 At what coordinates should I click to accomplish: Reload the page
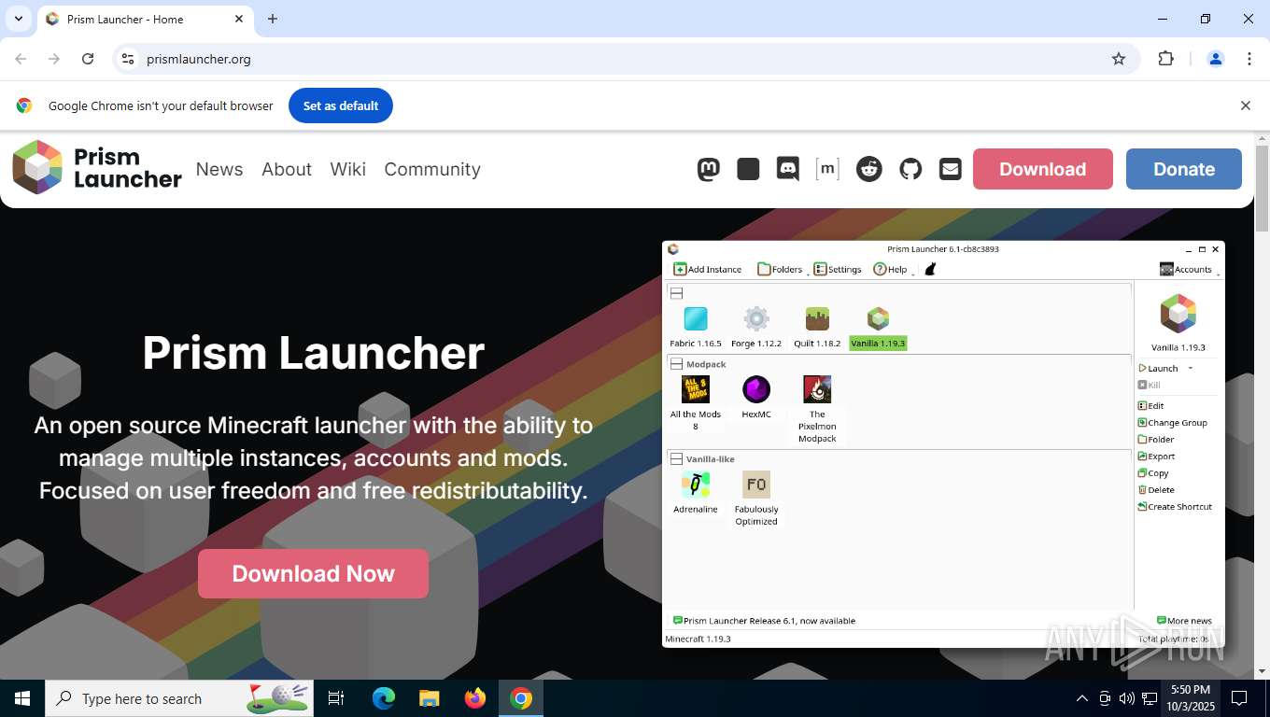[88, 59]
